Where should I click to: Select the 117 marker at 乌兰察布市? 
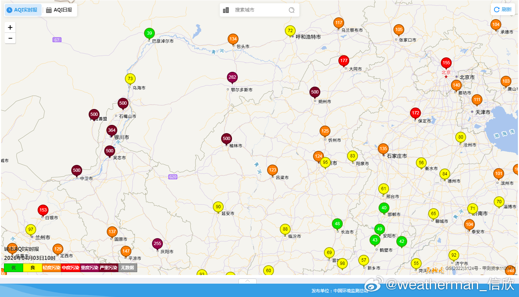tap(339, 23)
